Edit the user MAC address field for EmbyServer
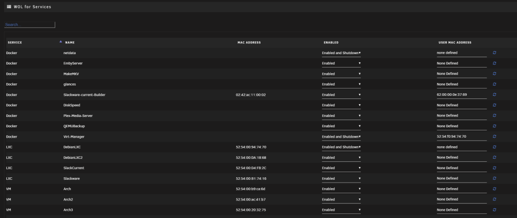The width and height of the screenshot is (517, 218). [462, 63]
